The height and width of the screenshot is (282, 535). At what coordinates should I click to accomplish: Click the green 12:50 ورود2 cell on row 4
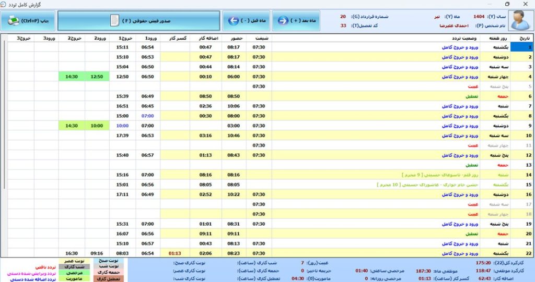97,77
